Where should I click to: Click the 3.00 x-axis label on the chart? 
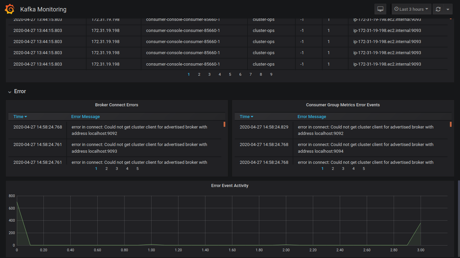tap(421, 250)
